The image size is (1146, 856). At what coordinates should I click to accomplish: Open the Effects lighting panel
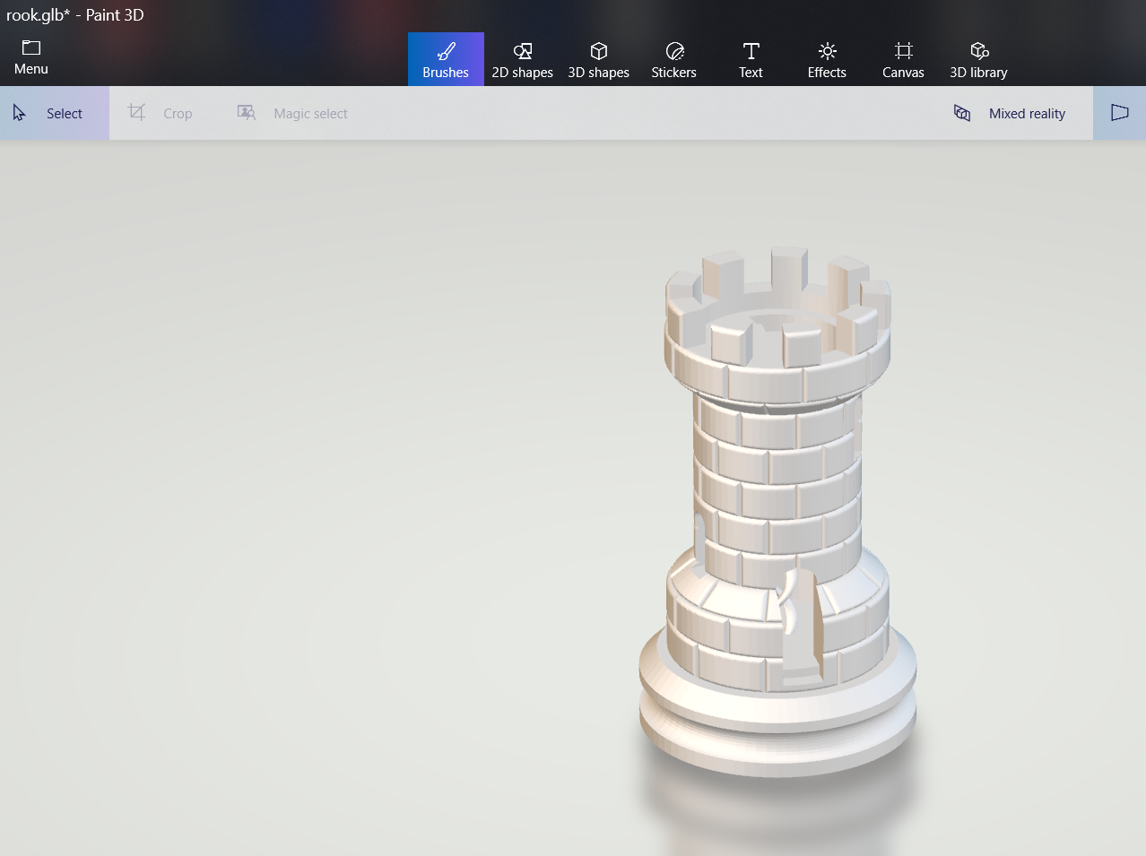coord(826,59)
